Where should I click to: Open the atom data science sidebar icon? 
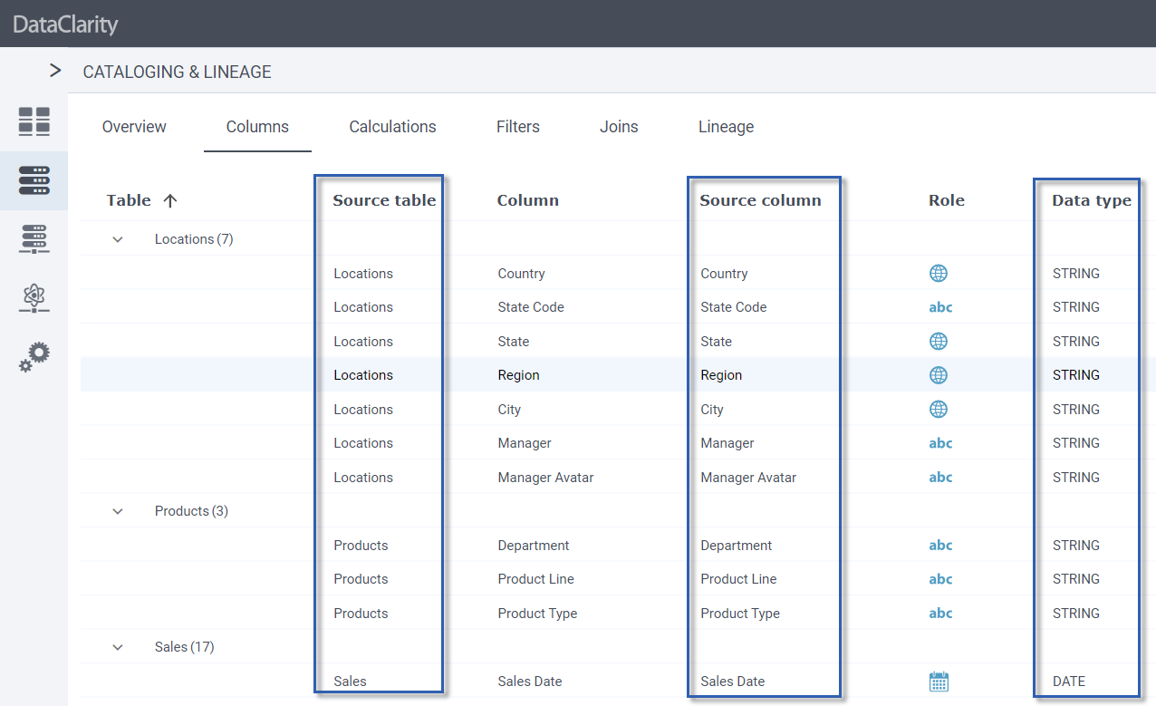[34, 298]
